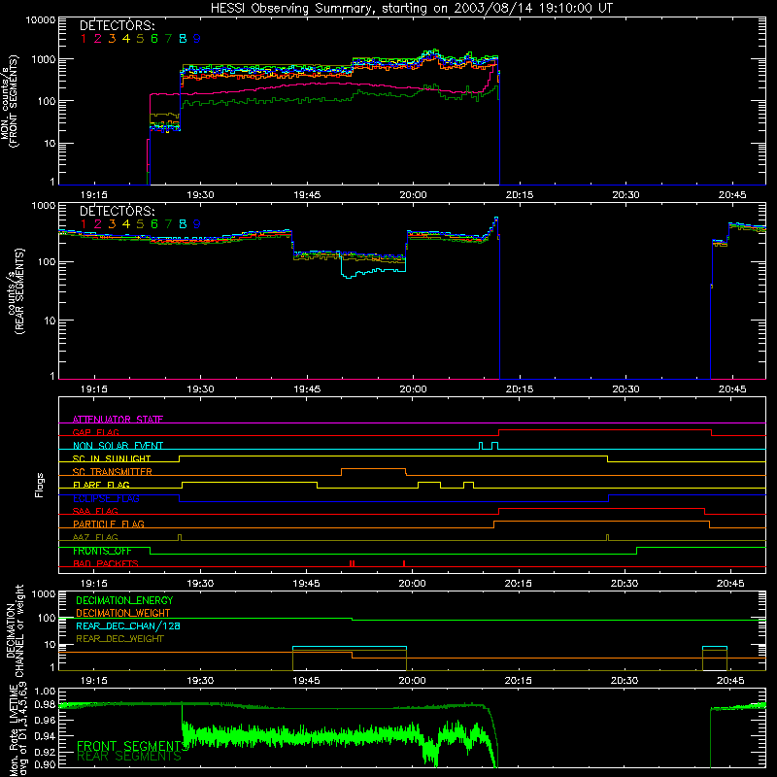The width and height of the screenshot is (777, 777).
Task: Click detector number 8 in front segments legend
Action: (x=183, y=39)
